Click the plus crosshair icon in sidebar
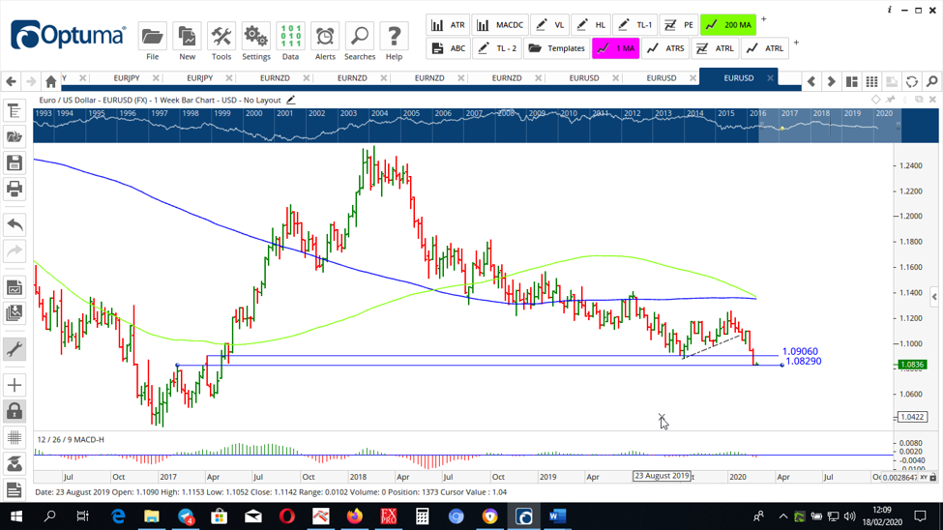The image size is (943, 530). coord(15,385)
